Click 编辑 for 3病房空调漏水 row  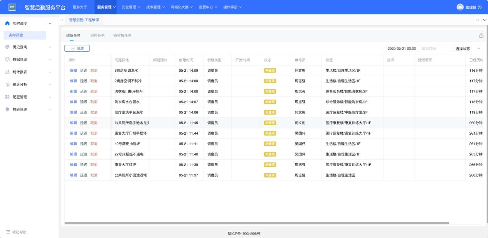73,71
